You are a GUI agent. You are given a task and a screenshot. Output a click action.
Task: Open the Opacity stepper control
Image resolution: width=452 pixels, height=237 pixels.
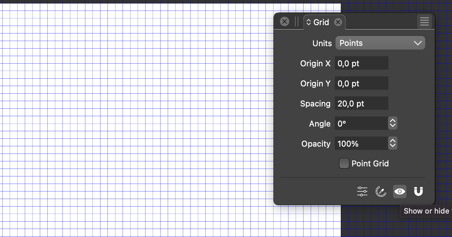(x=392, y=144)
